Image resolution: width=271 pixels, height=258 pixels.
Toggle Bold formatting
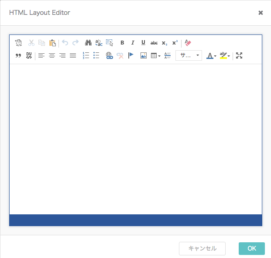click(x=122, y=43)
